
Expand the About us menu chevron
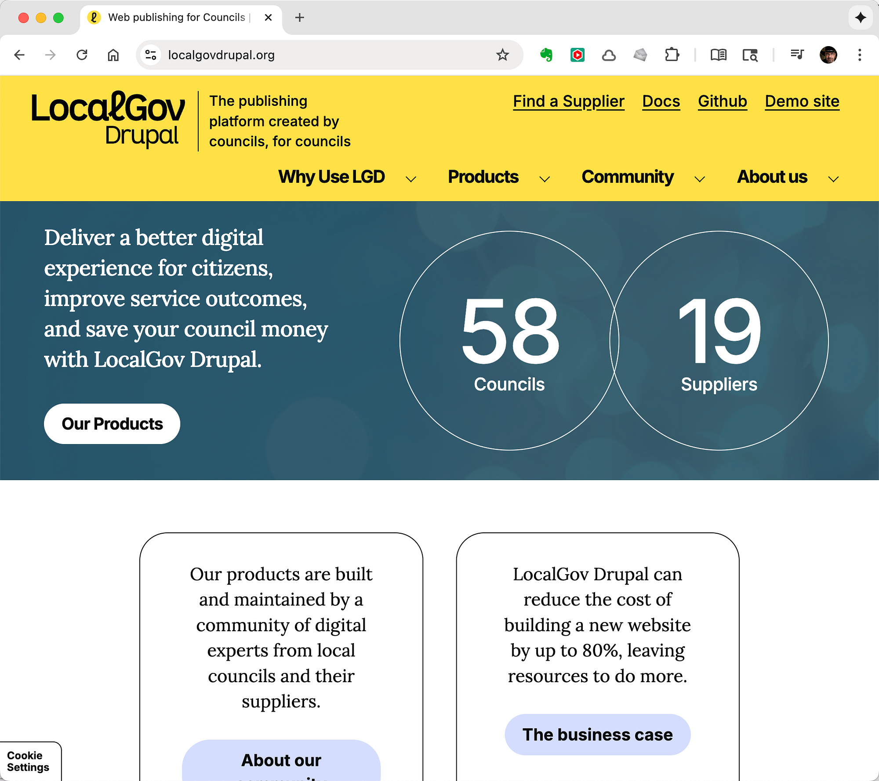click(x=833, y=179)
